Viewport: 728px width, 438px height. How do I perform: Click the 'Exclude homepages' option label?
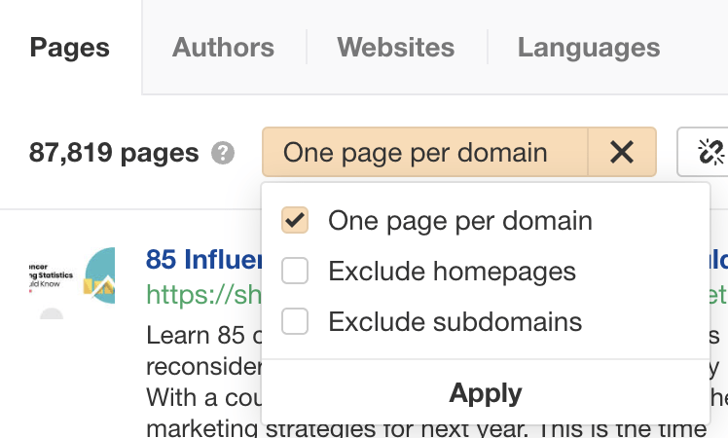tap(452, 271)
